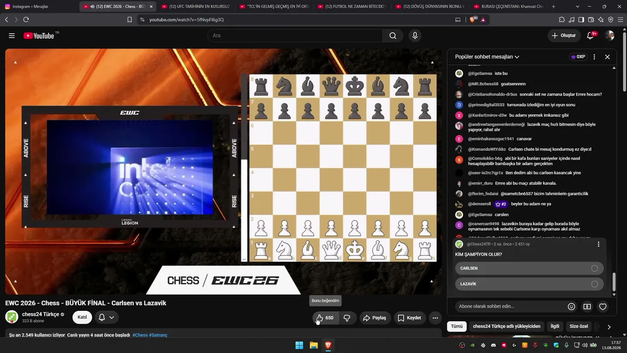This screenshot has width=627, height=353.
Task: Open the chess24 Türkçe channel avatar
Action: click(12, 317)
